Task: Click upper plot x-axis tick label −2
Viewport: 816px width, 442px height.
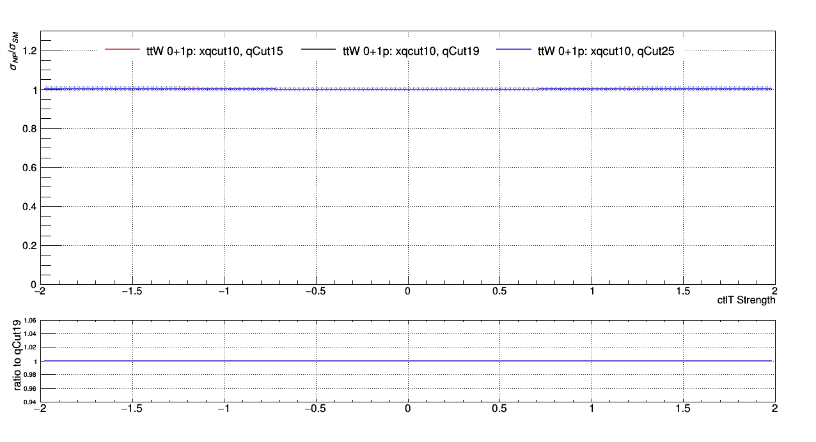Action: [40, 291]
